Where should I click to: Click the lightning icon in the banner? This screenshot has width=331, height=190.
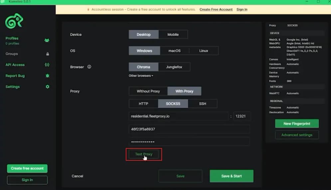click(x=88, y=10)
